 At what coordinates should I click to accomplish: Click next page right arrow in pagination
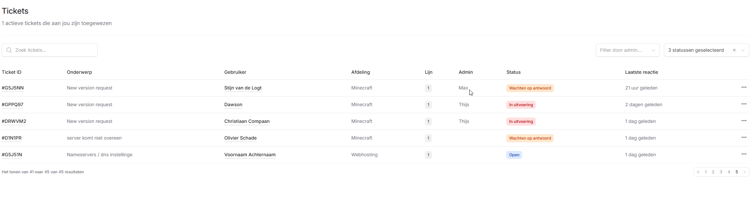click(x=744, y=172)
